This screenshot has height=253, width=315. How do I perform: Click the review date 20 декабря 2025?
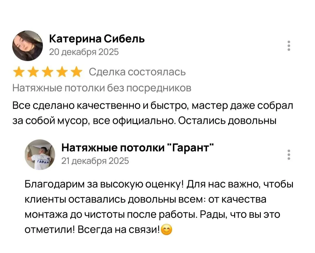(x=84, y=52)
